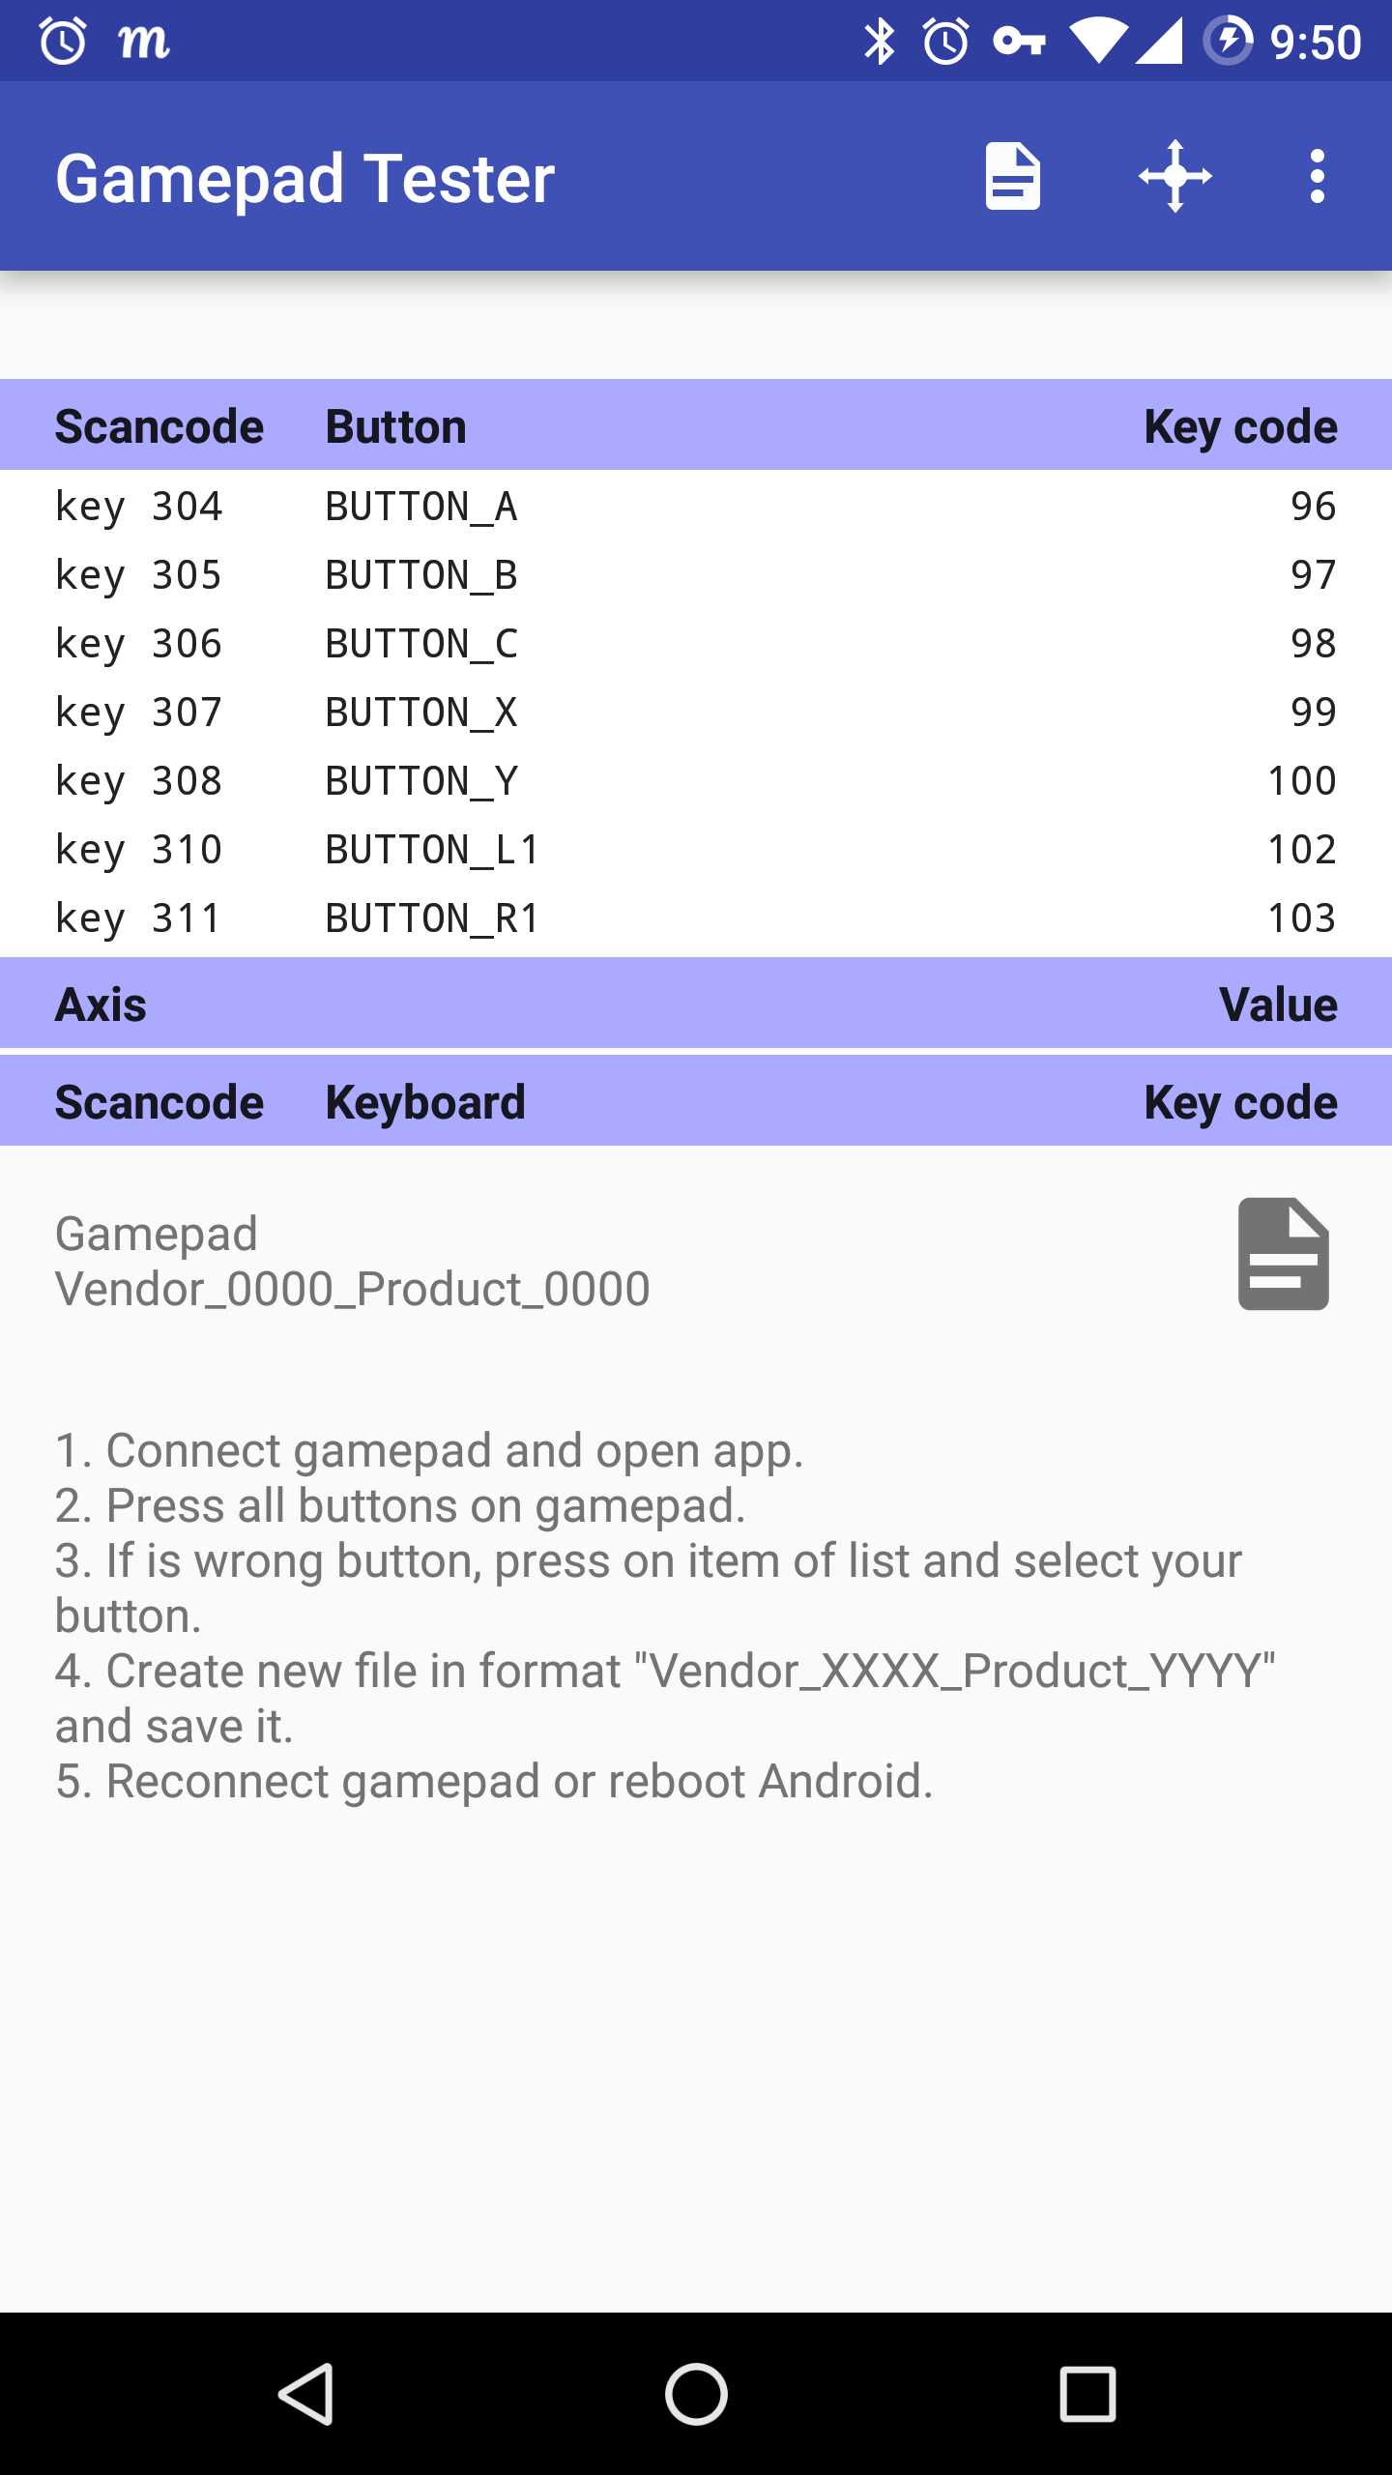Choose the BUTTON_C list entry
This screenshot has height=2475, width=1392.
click(x=696, y=643)
